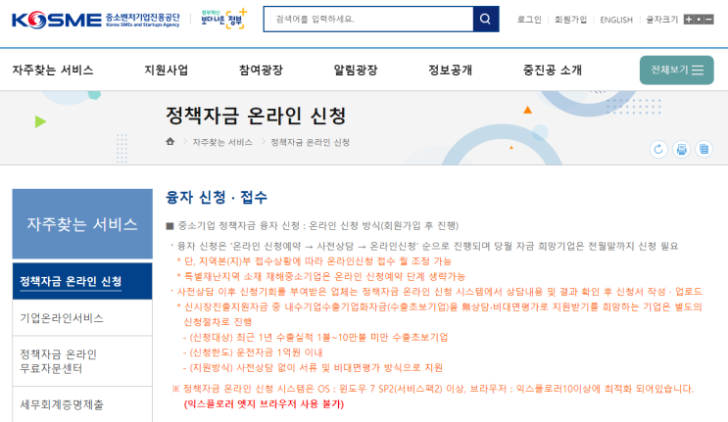The height and width of the screenshot is (422, 728).
Task: Open the 알림광장 menu
Action: [x=356, y=70]
